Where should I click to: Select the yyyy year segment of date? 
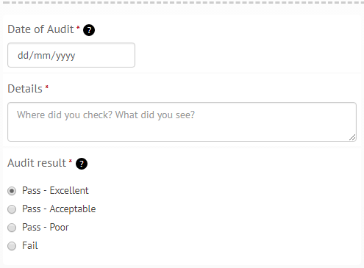click(65, 56)
